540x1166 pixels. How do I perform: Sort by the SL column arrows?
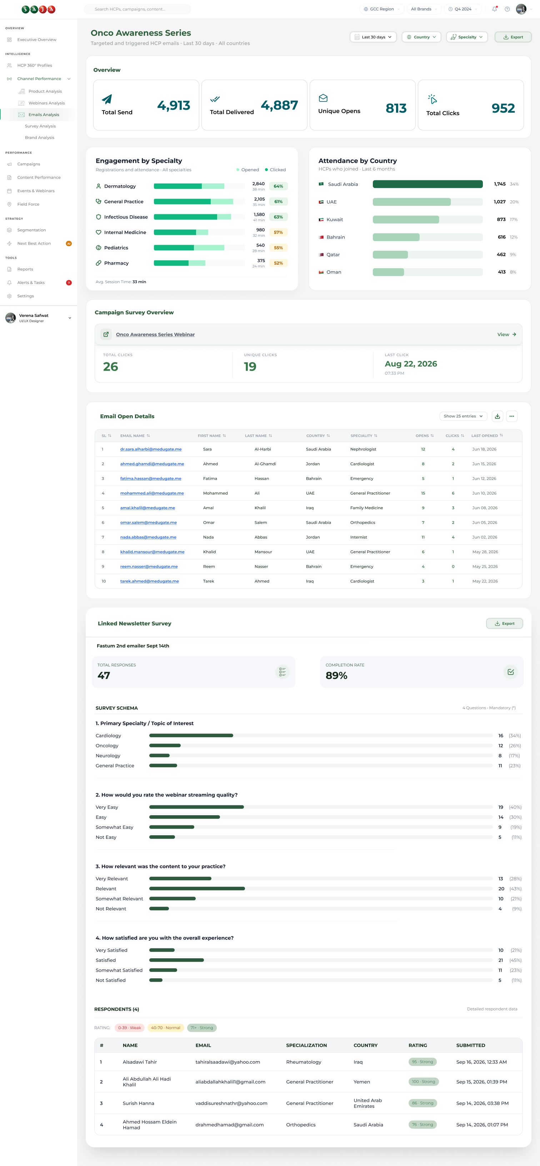click(109, 435)
